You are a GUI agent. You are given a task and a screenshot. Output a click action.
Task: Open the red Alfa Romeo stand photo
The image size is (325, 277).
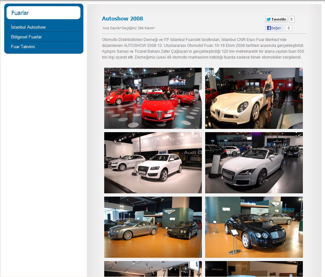click(153, 98)
